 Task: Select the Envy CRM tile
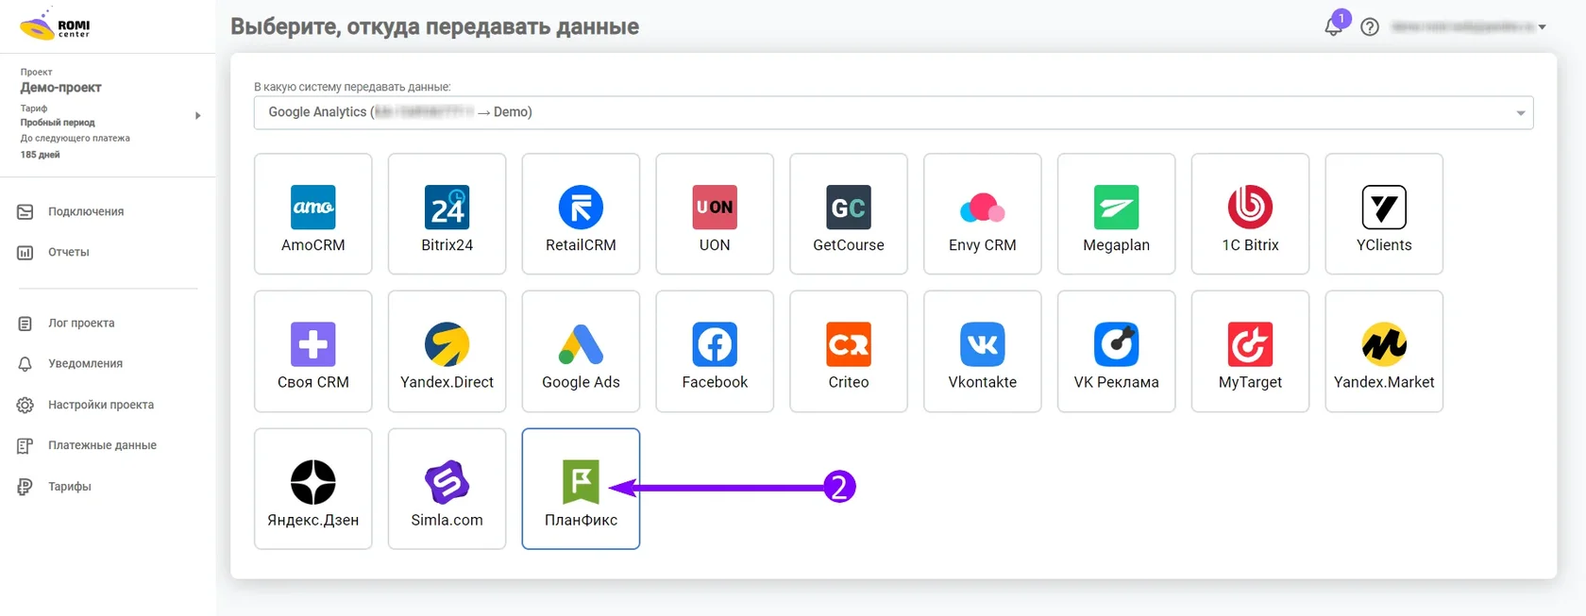(983, 214)
